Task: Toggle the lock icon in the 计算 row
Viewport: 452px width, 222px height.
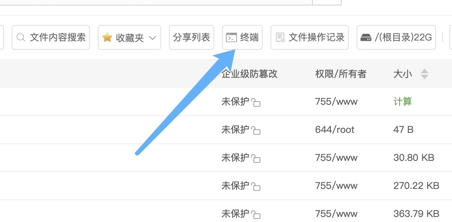Action: pyautogui.click(x=256, y=102)
